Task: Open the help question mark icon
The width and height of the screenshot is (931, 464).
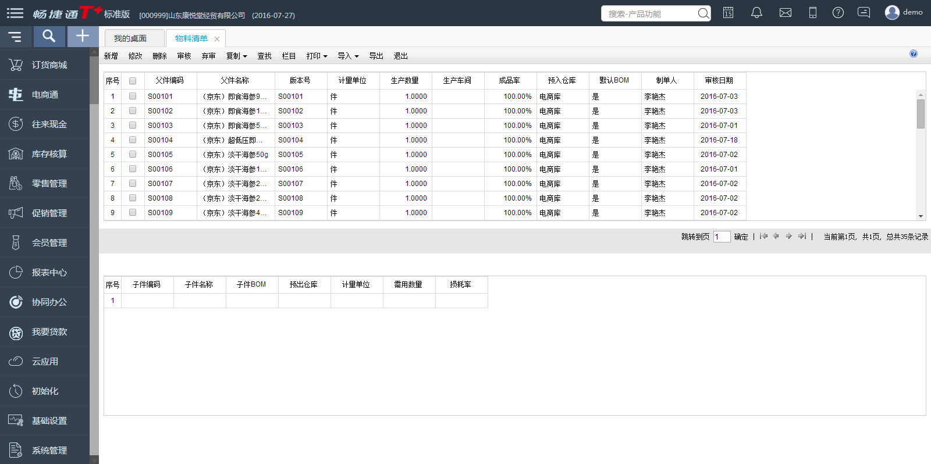Action: tap(838, 13)
